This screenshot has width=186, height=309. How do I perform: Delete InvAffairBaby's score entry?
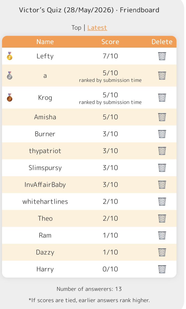162,185
